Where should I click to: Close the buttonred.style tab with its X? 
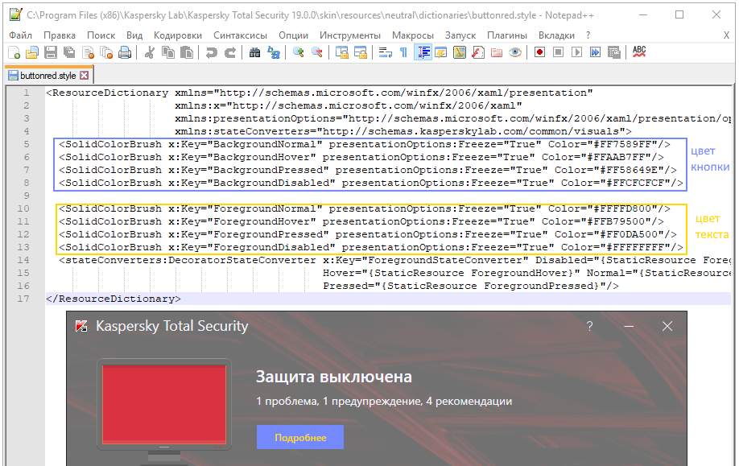84,76
